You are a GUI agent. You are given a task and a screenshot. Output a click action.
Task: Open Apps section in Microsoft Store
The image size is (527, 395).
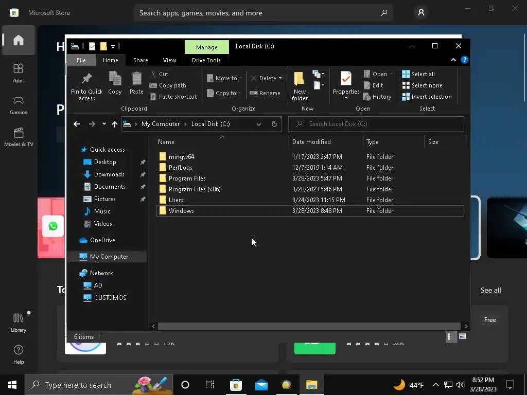(x=19, y=73)
